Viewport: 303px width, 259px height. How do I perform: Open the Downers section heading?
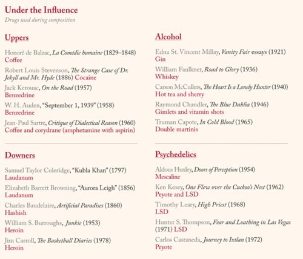pyautogui.click(x=20, y=155)
